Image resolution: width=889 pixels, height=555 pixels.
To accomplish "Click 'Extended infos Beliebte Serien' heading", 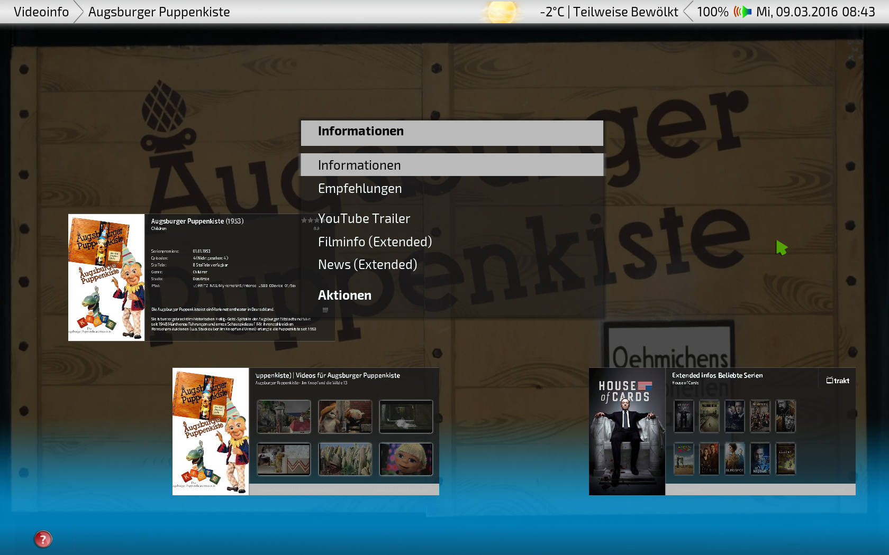I will 717,375.
